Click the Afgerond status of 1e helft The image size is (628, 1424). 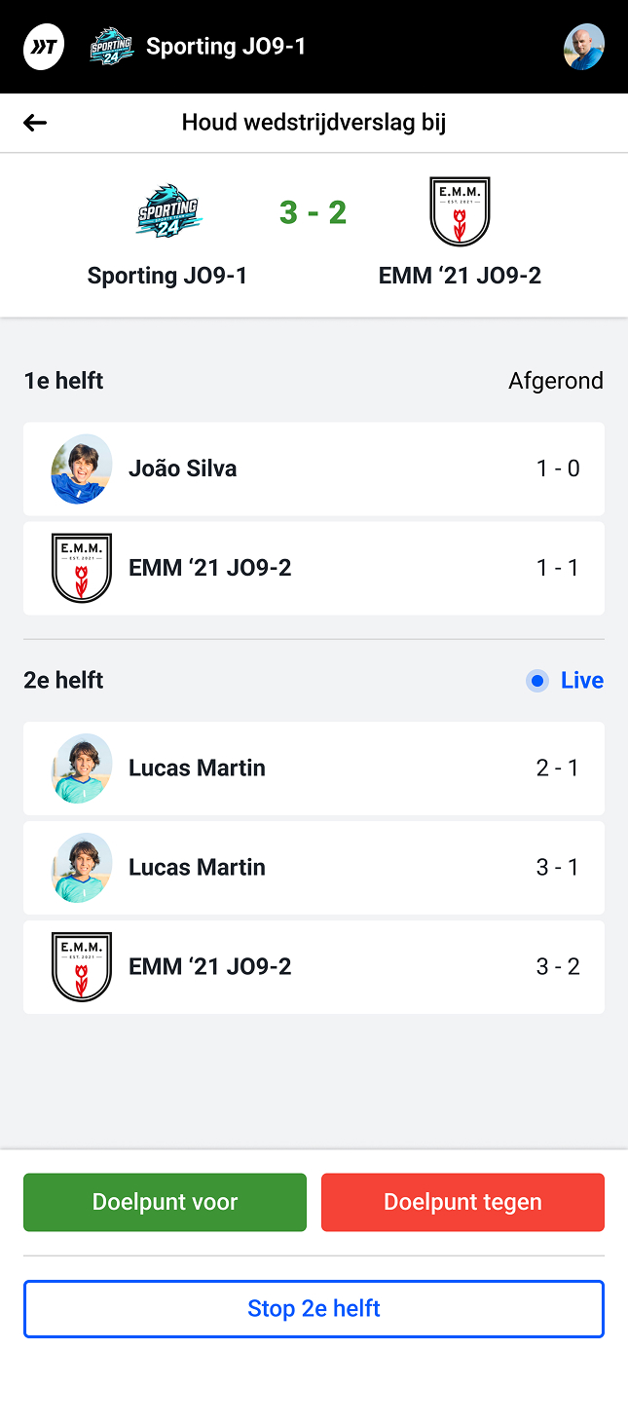[556, 381]
